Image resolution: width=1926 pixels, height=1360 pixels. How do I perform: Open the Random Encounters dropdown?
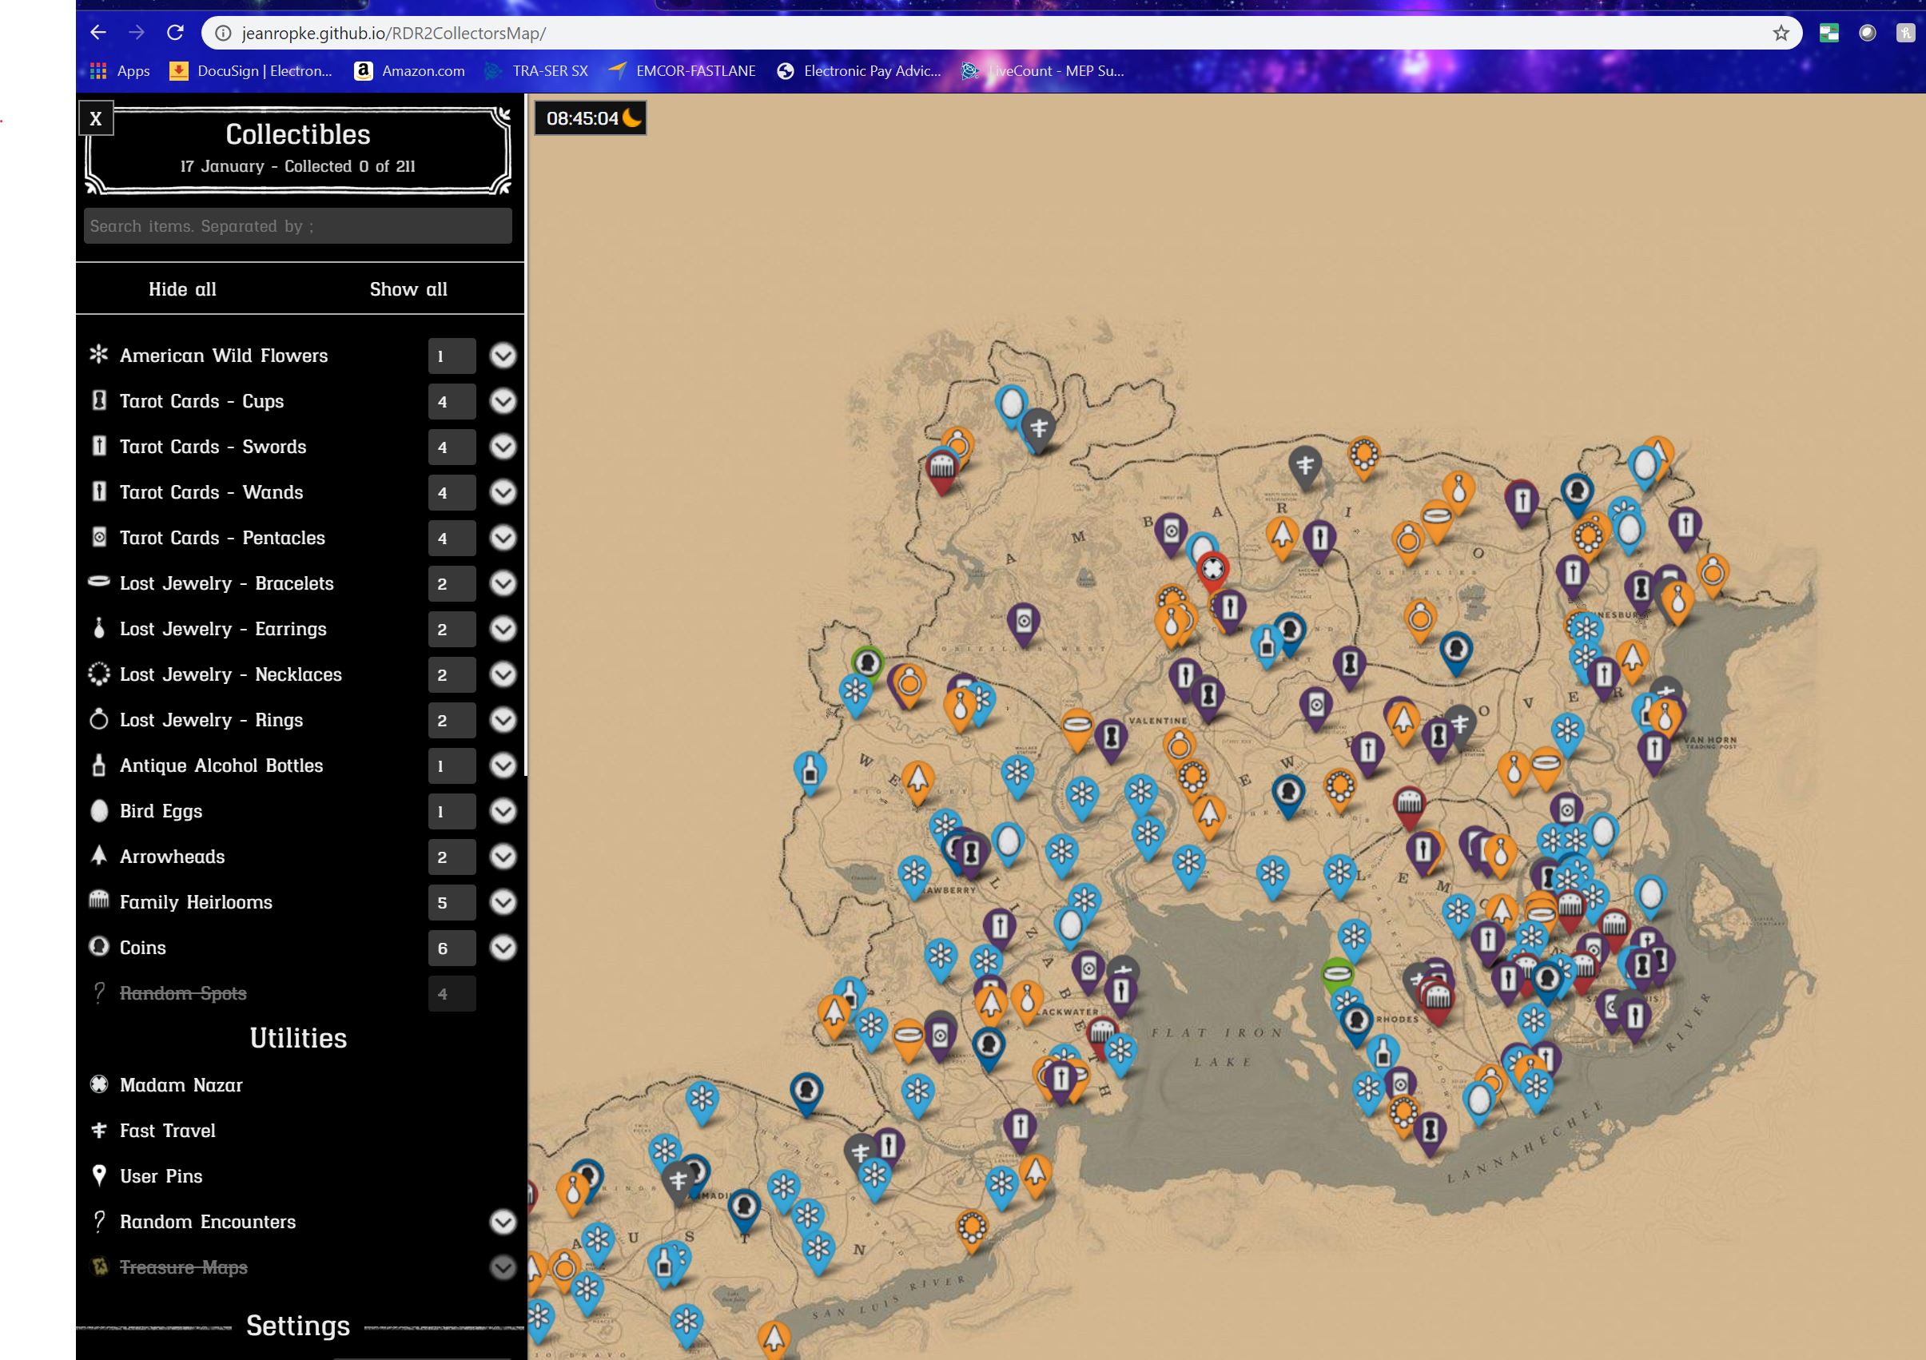502,1223
